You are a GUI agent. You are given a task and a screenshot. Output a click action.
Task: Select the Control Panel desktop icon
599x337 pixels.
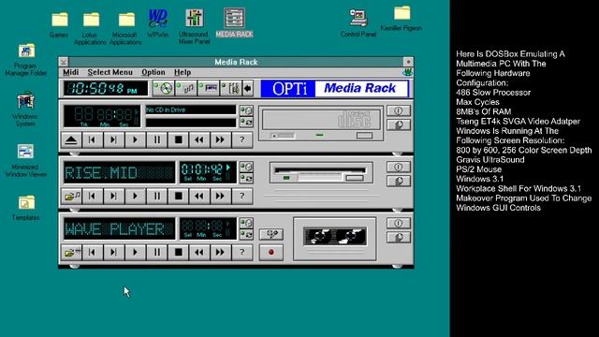(x=358, y=22)
